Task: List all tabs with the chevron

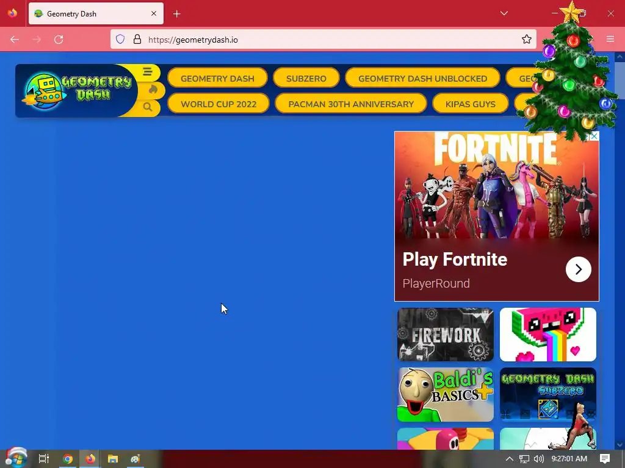Action: [x=504, y=13]
